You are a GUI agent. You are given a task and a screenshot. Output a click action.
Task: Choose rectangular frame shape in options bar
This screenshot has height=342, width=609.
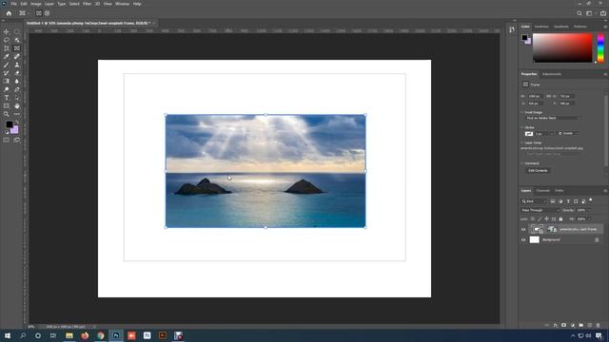38,13
